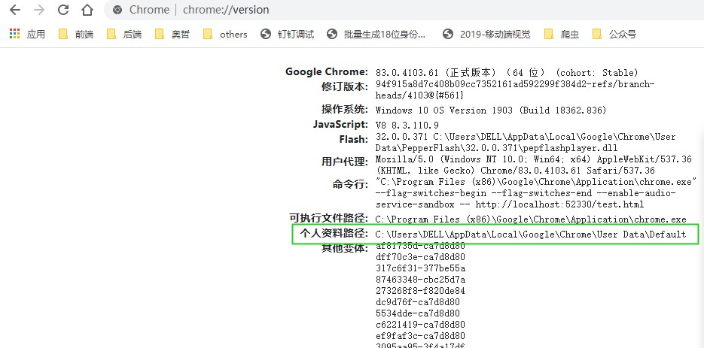Click the variation 87463348-cbc25d7a
The width and height of the screenshot is (704, 348).
420,280
